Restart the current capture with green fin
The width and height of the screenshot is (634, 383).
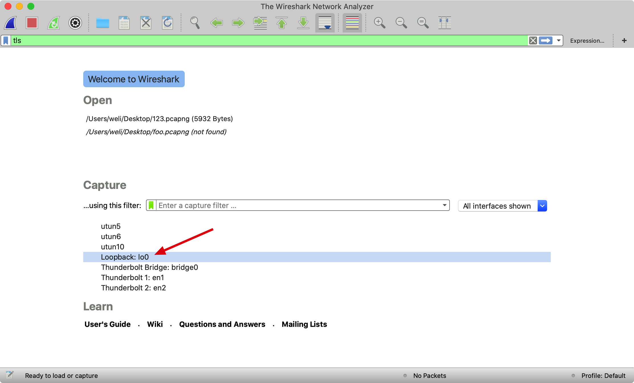point(54,23)
